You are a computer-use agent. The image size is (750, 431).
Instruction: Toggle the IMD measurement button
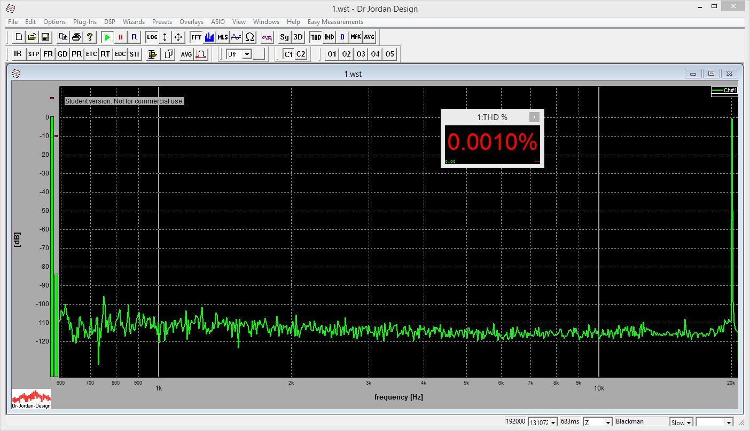click(330, 37)
